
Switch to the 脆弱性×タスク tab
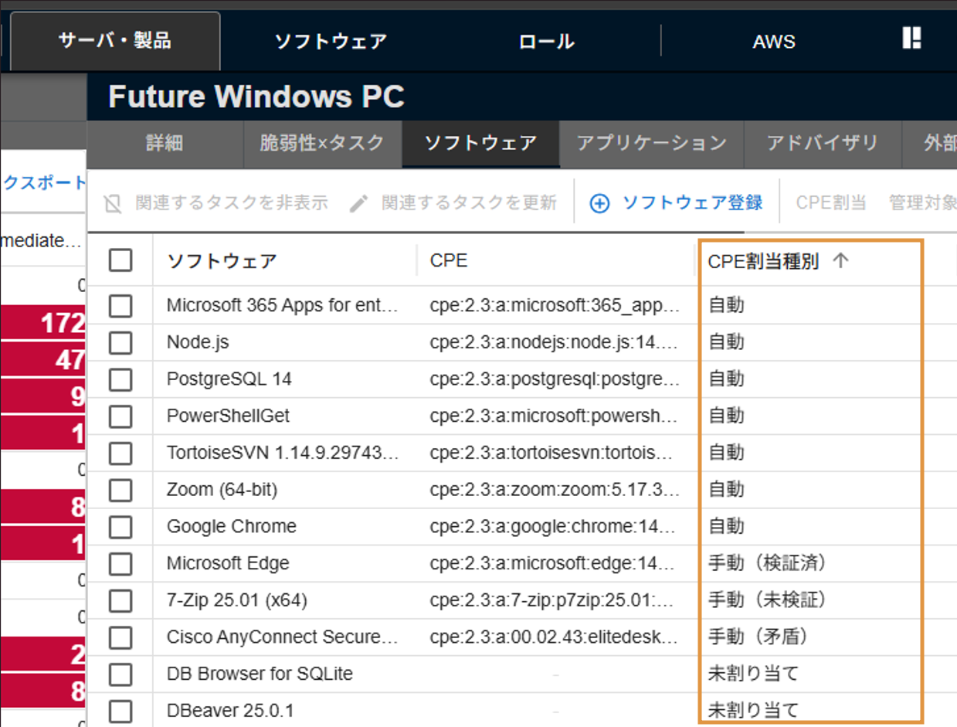tap(324, 144)
